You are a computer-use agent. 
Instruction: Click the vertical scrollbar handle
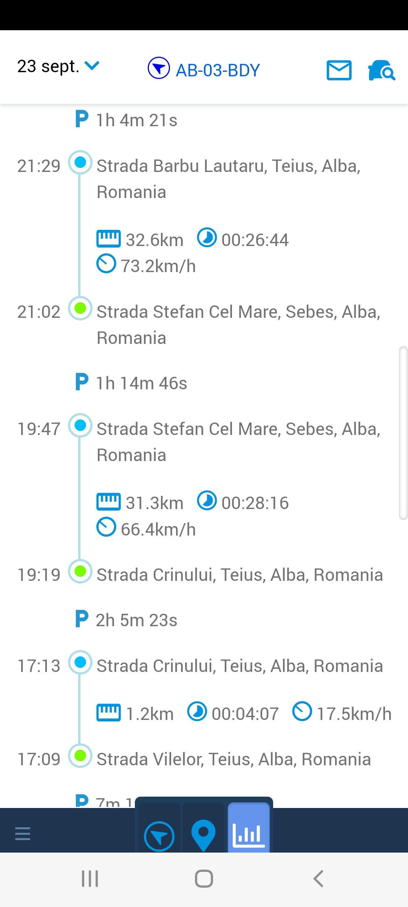(x=403, y=433)
